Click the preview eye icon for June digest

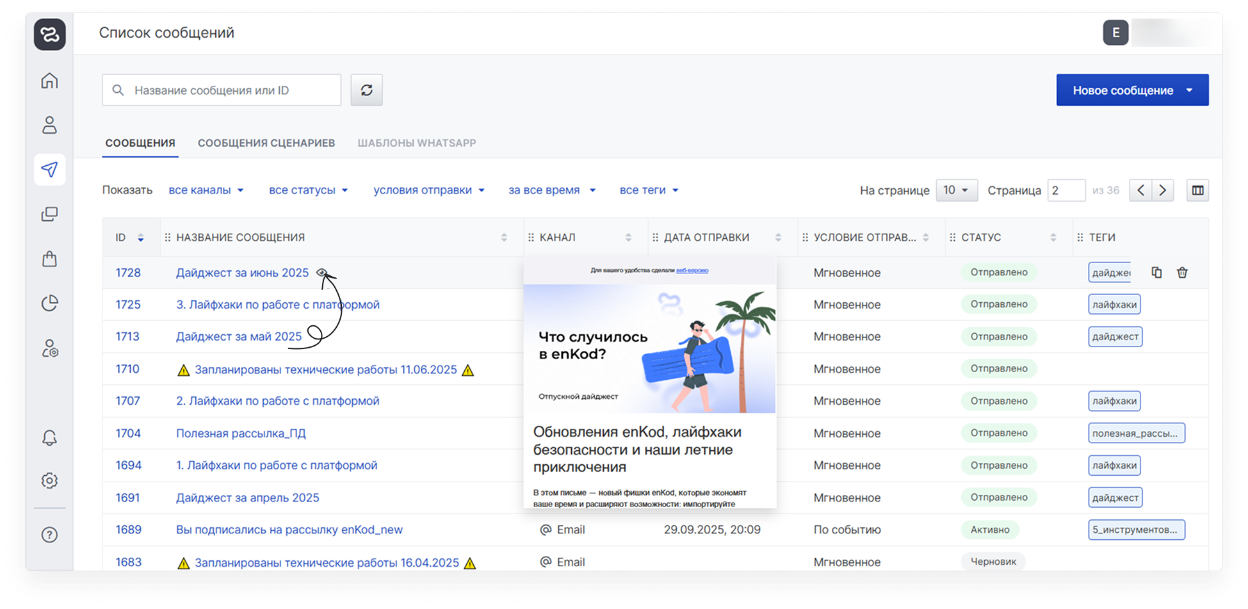pos(321,273)
